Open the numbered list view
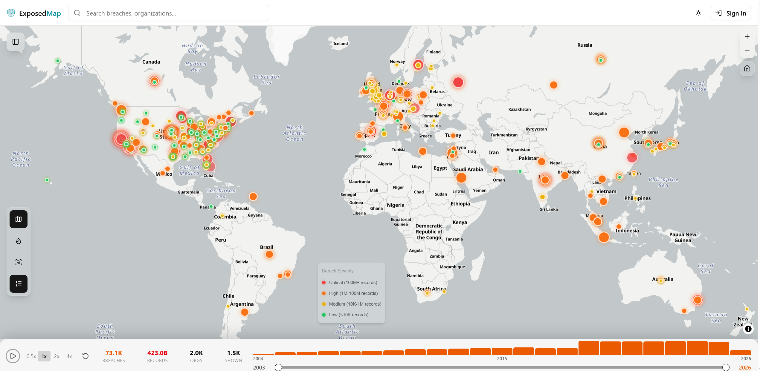Viewport: 760px width, 371px height. point(18,284)
